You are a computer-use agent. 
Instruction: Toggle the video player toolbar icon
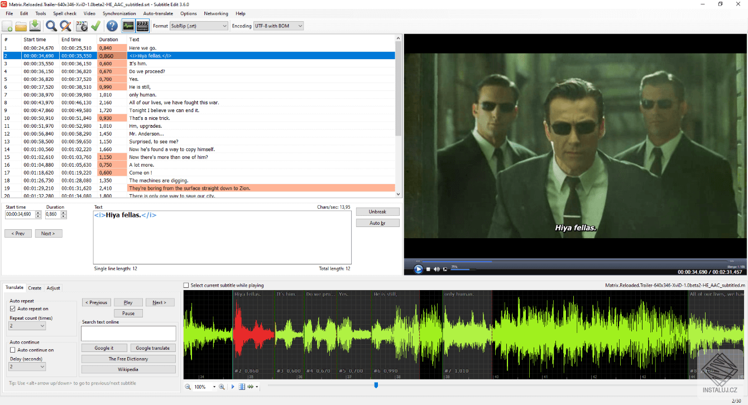(x=143, y=26)
